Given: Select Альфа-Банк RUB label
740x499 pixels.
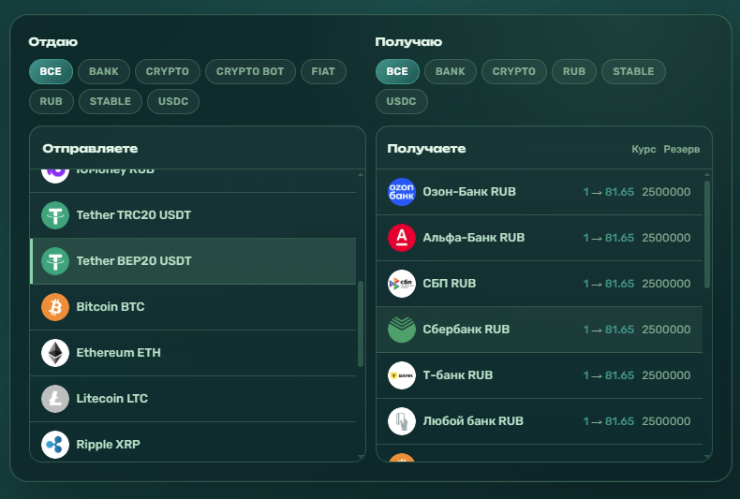Looking at the screenshot, I should pyautogui.click(x=473, y=238).
